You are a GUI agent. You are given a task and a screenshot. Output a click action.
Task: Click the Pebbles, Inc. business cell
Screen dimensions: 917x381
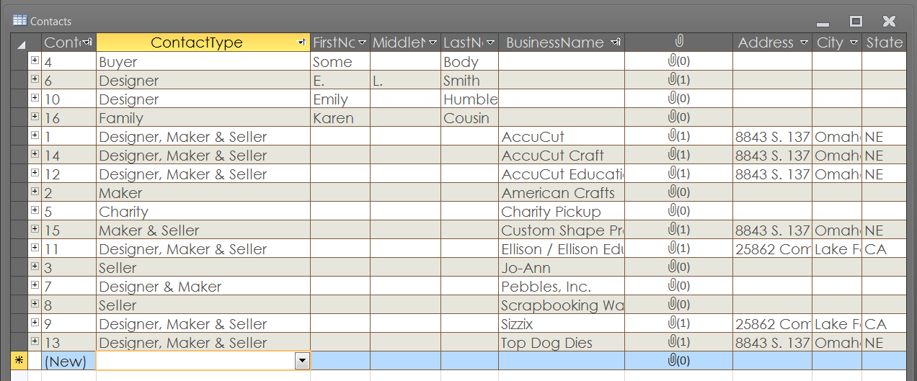(x=562, y=287)
